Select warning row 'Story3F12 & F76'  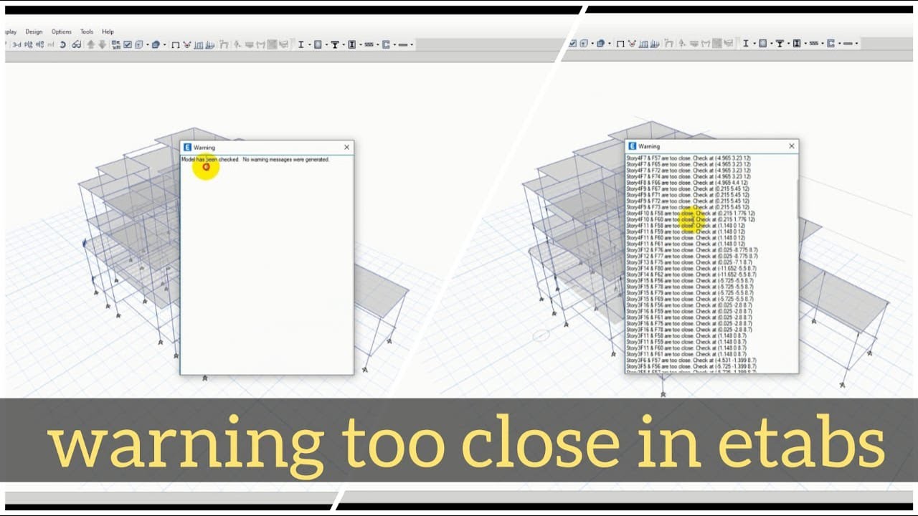[692, 250]
